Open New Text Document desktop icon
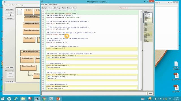This screenshot has height=101, width=181. 176,66
